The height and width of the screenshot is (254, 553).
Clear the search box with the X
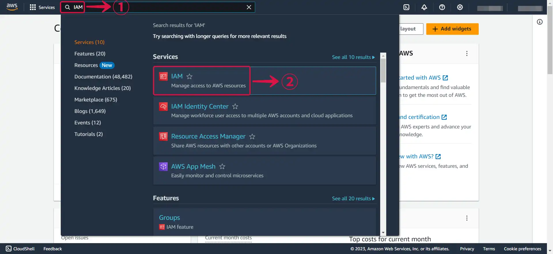pyautogui.click(x=249, y=7)
